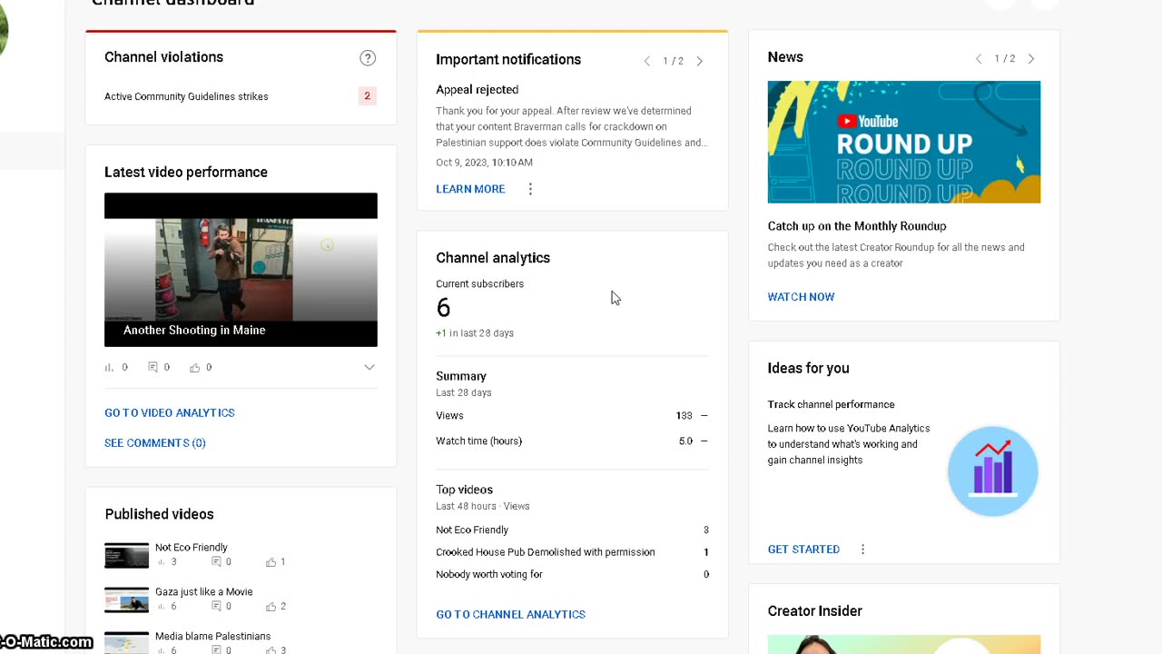Open Gaza just like a Movie thumbnail
This screenshot has height=654, width=1162.
point(126,600)
